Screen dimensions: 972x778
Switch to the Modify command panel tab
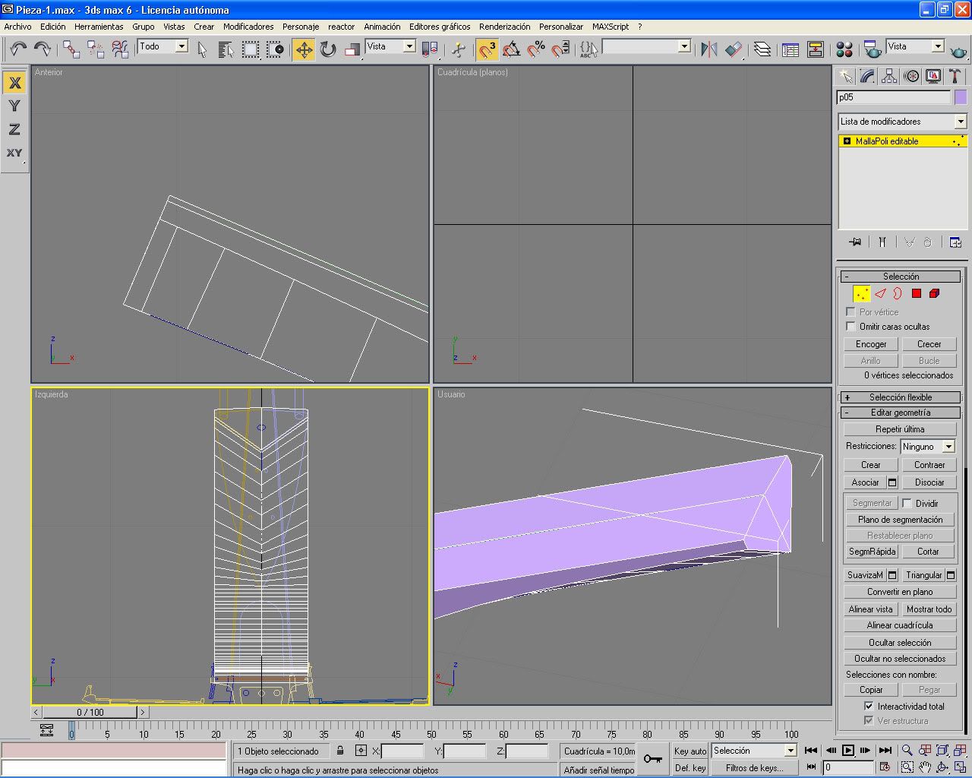867,77
